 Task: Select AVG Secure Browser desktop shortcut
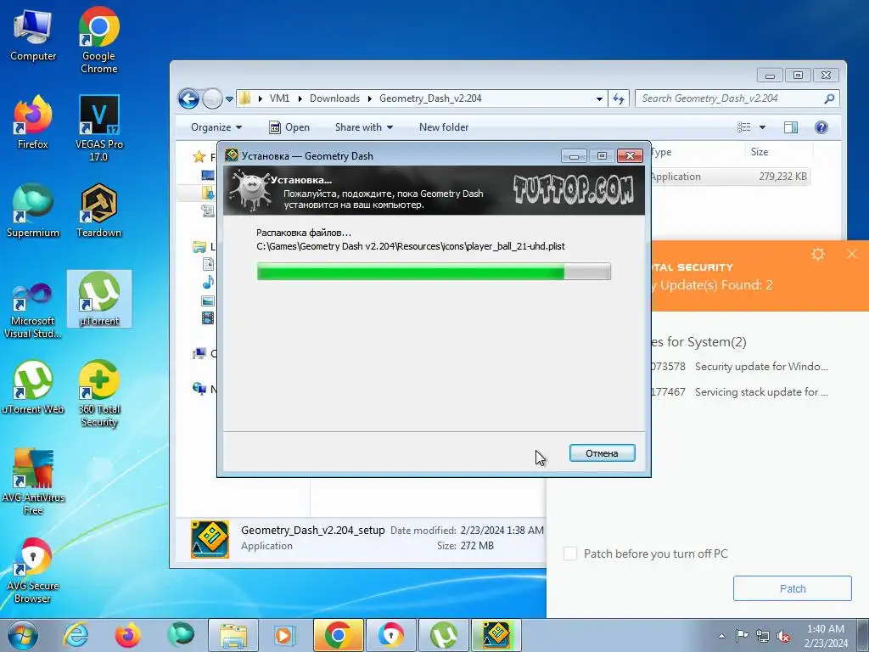point(33,570)
